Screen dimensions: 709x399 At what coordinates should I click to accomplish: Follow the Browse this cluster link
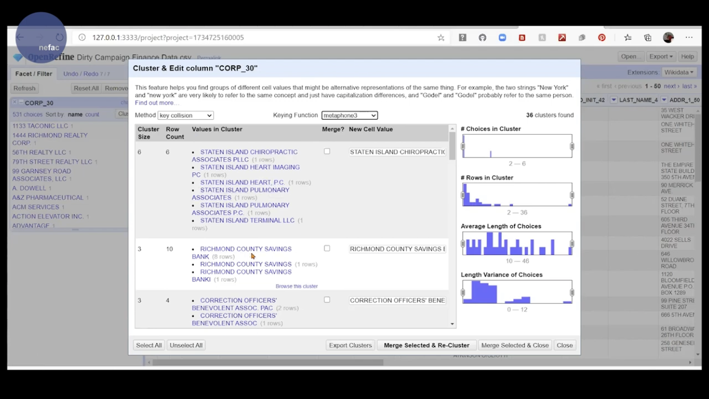click(x=297, y=286)
